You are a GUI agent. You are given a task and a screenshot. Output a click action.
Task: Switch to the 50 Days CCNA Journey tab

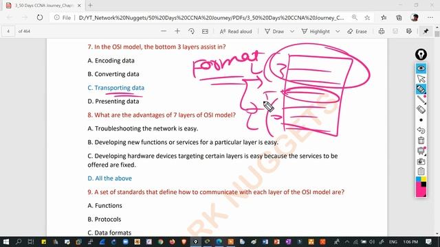tap(43, 5)
